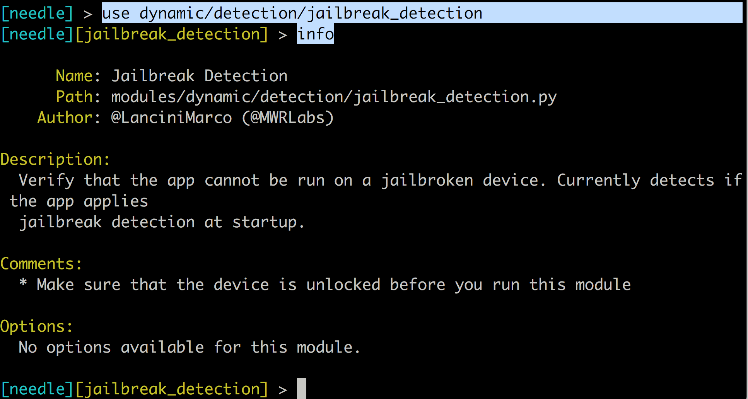This screenshot has width=748, height=399.
Task: Click the highlighted 'use dynamic/detection/jailbreak_detection' command
Action: [292, 14]
